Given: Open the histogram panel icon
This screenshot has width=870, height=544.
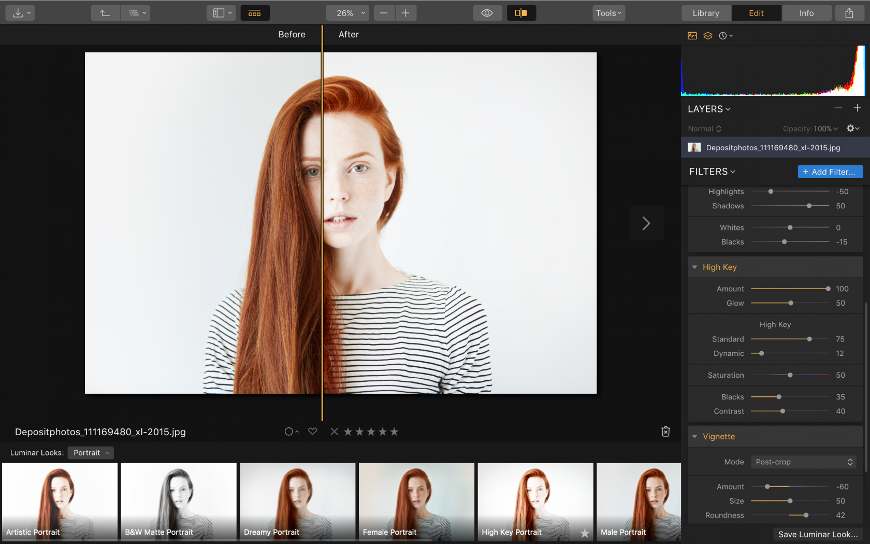Looking at the screenshot, I should tap(692, 35).
